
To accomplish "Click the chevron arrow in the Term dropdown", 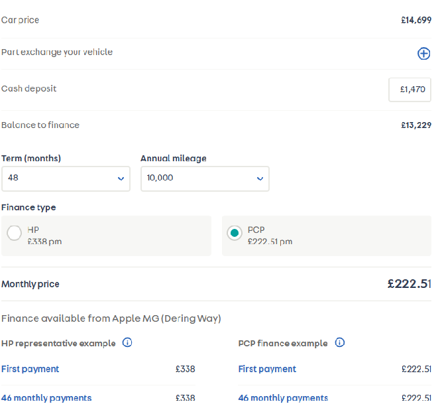I will tap(121, 178).
